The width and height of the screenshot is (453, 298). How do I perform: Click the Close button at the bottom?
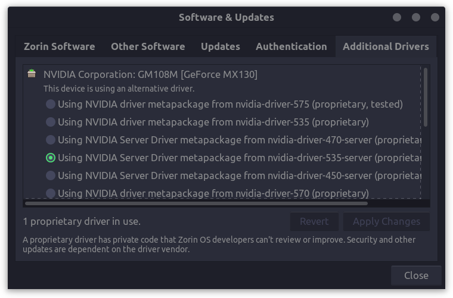(416, 275)
